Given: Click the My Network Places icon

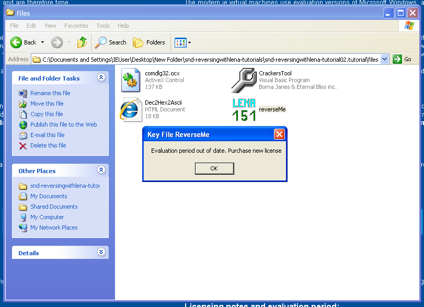Looking at the screenshot, I should [x=23, y=228].
